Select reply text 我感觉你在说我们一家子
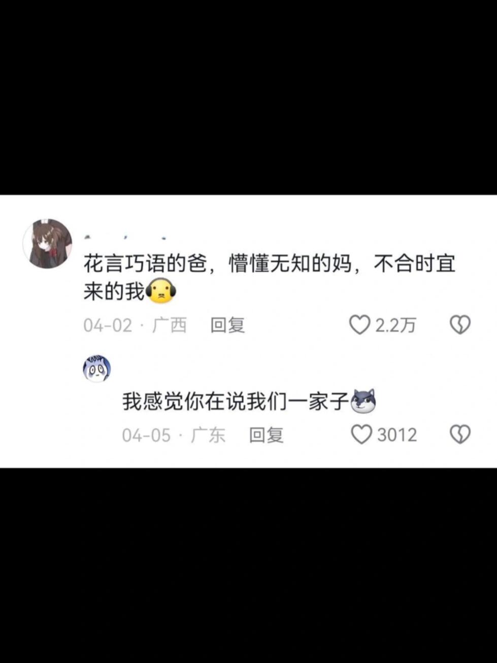The image size is (497, 663). [x=236, y=402]
